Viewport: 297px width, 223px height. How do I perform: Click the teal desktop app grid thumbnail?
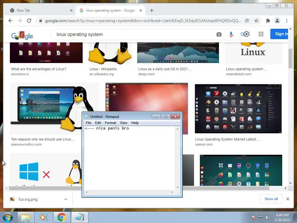(x=241, y=170)
